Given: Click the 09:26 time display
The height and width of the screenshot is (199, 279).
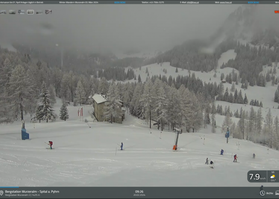Looking at the screenshot, I should tap(139, 191).
